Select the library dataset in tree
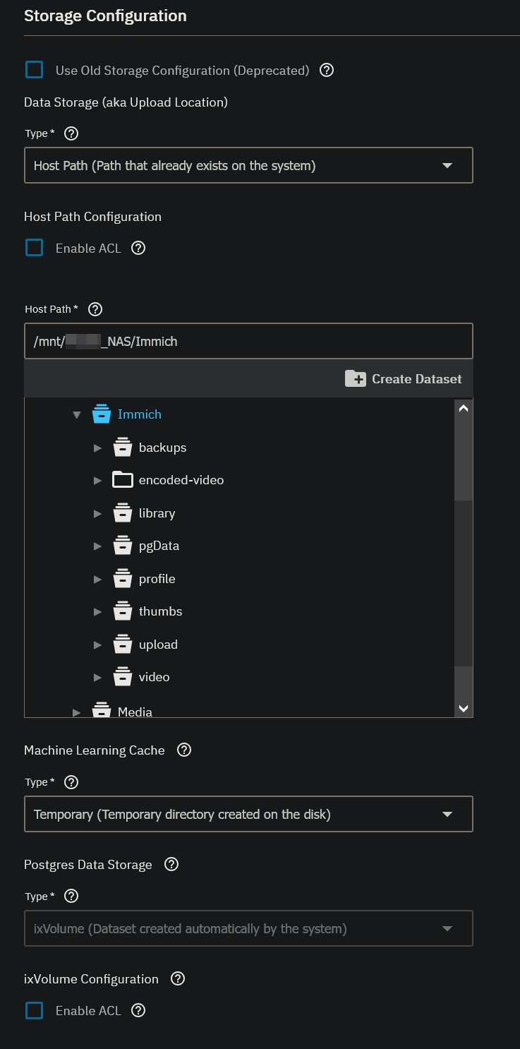The width and height of the screenshot is (520, 1049). pyautogui.click(x=157, y=513)
